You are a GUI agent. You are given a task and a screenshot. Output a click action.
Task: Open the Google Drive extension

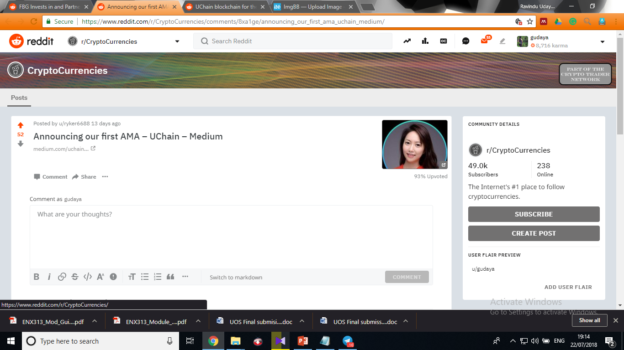[x=558, y=21]
